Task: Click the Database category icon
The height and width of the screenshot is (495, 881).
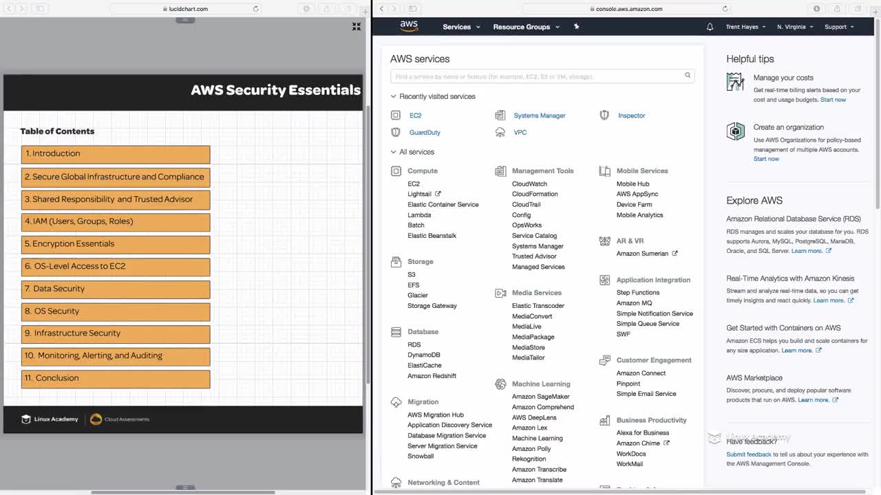Action: coord(396,332)
